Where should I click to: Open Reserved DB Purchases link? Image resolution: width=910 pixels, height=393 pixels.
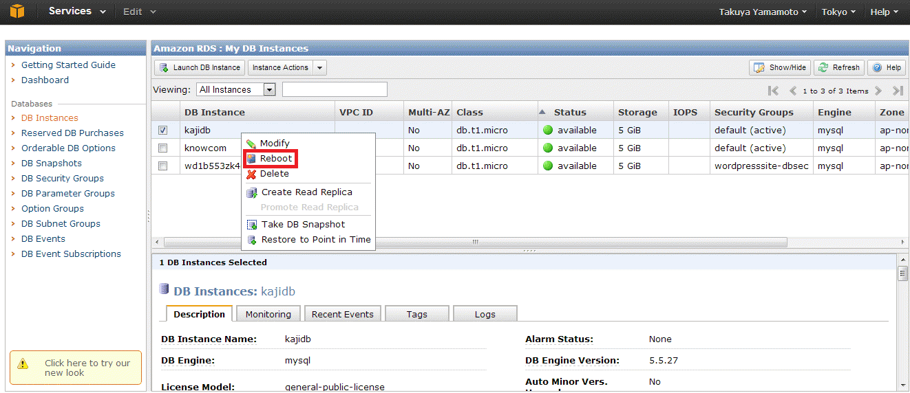(x=72, y=133)
